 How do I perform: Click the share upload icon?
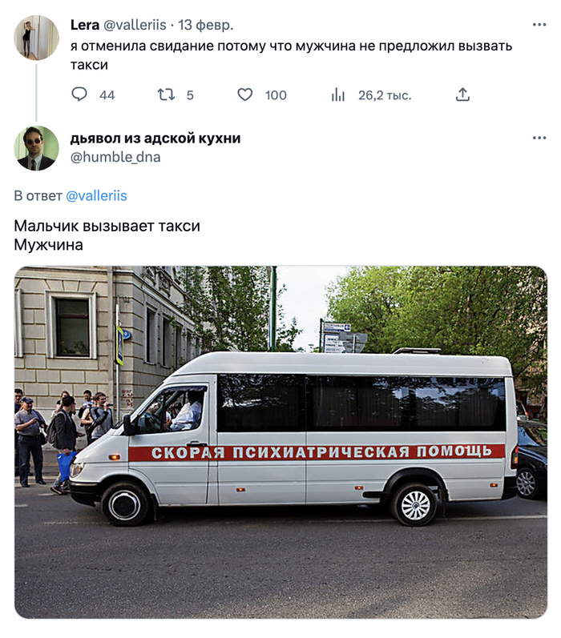pos(462,94)
